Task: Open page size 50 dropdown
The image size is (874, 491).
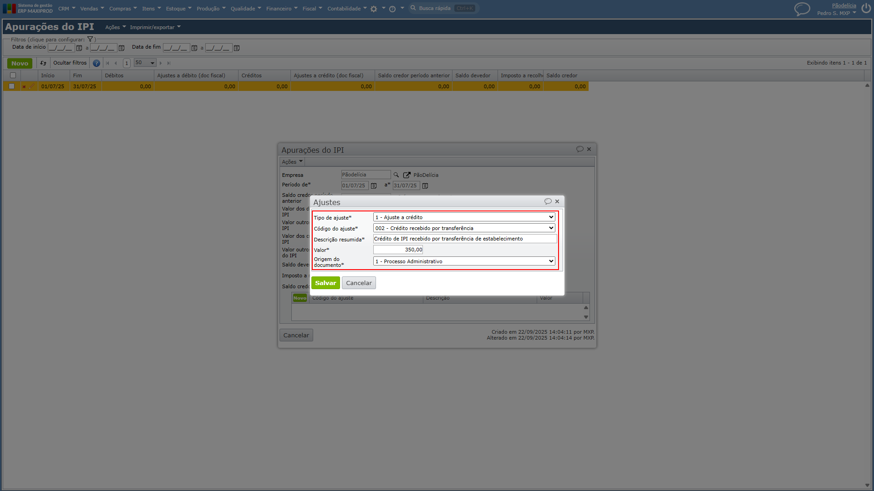Action: (145, 63)
